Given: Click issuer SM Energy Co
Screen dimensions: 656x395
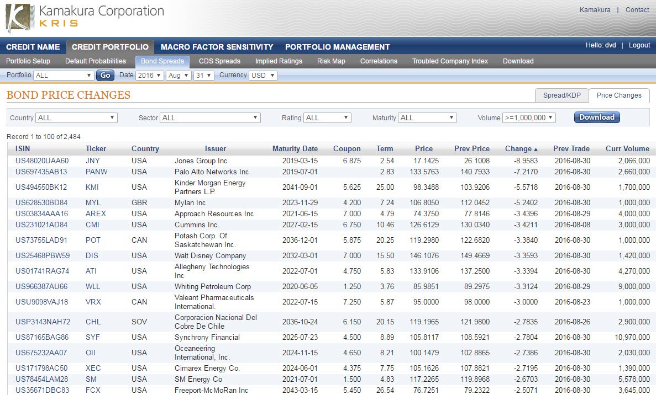Looking at the screenshot, I should (198, 379).
